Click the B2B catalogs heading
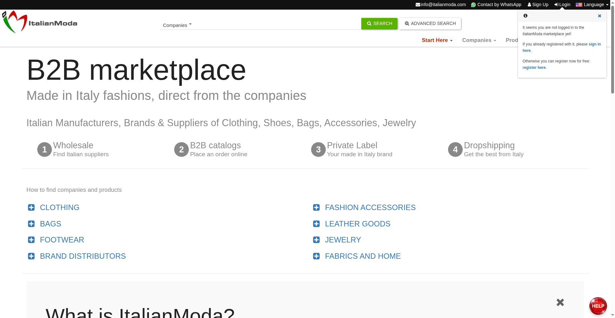This screenshot has width=615, height=318. 216,145
